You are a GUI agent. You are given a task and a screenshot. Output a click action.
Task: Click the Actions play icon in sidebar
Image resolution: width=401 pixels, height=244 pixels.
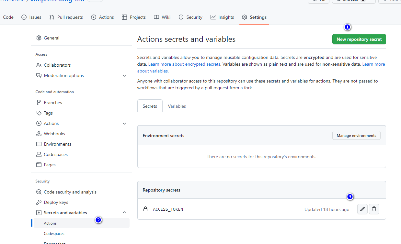point(39,123)
